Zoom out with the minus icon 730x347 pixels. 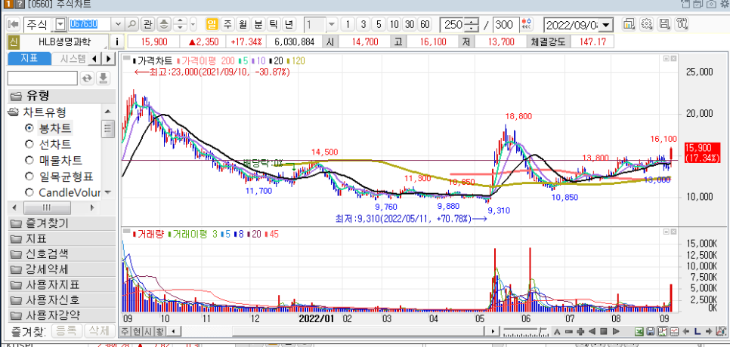click(x=568, y=332)
